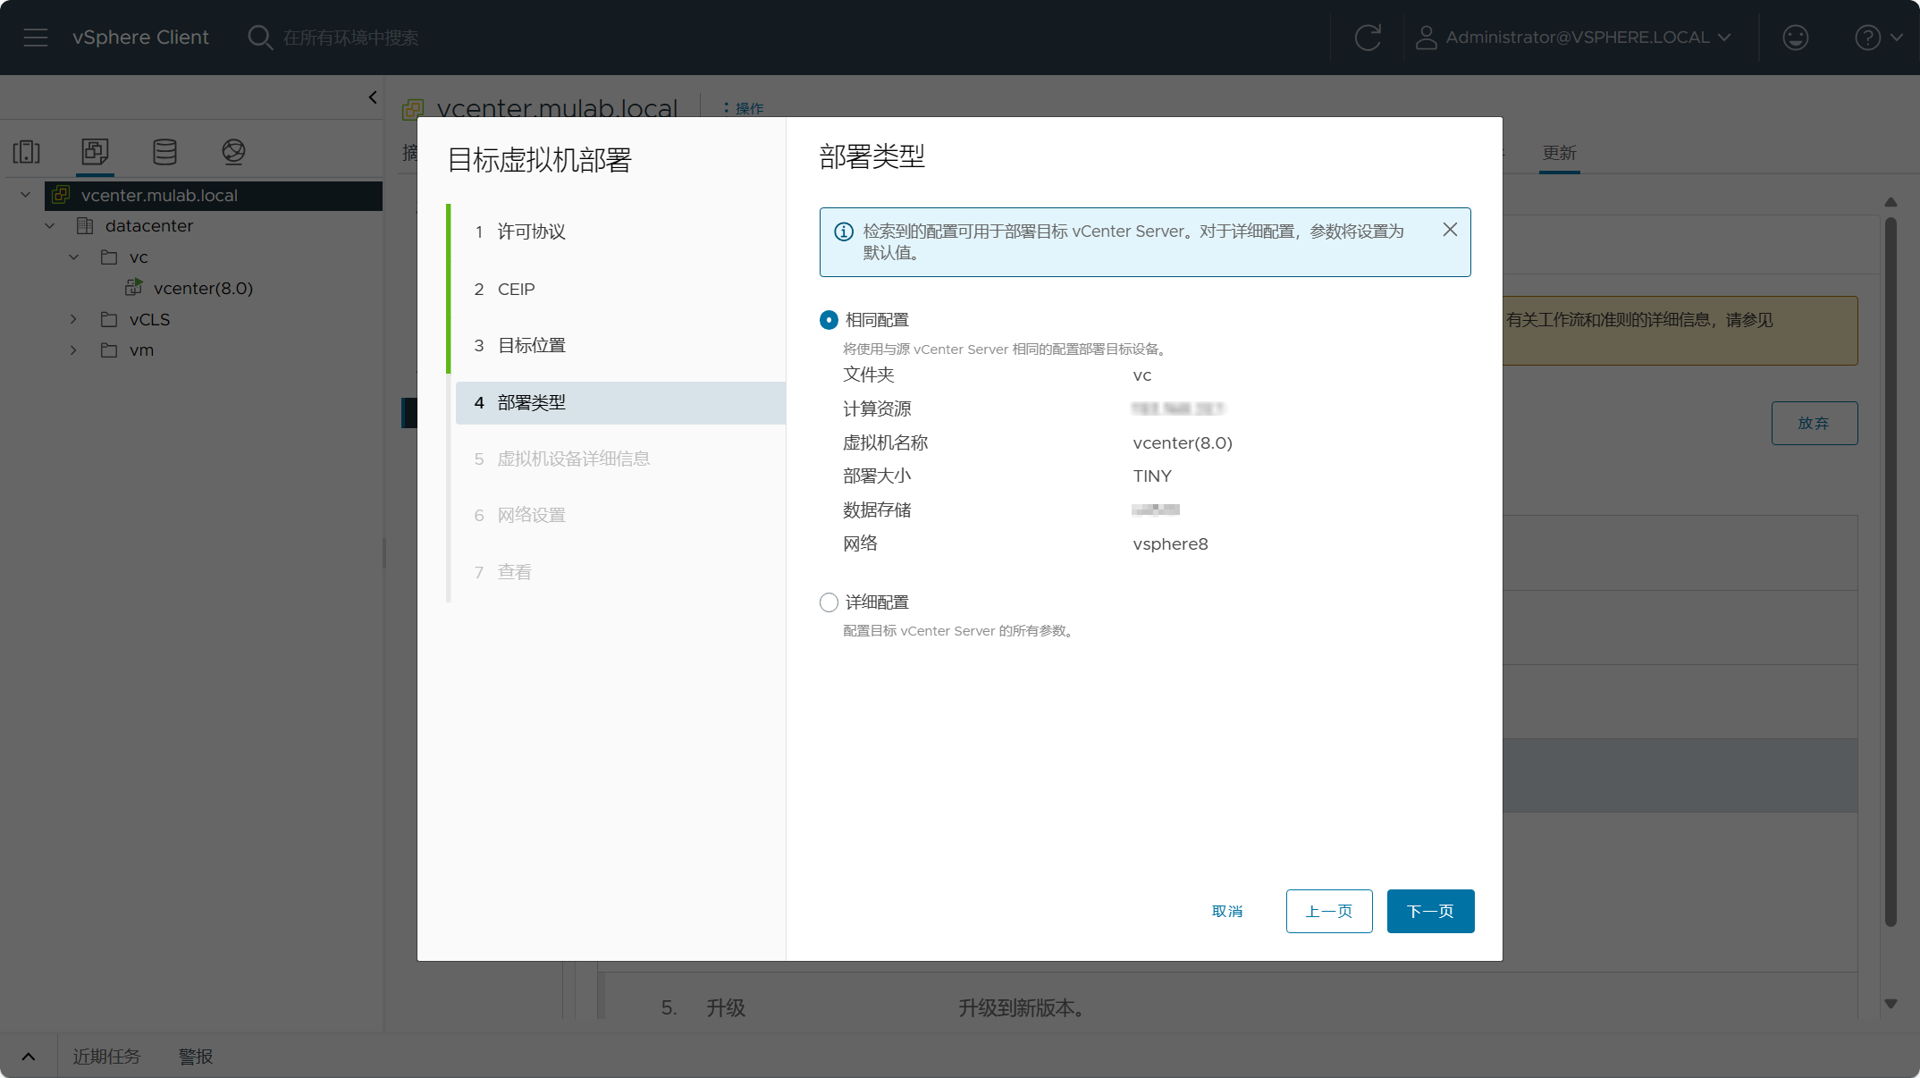1920x1078 pixels.
Task: Open the hamburger navigation menu
Action: point(36,38)
